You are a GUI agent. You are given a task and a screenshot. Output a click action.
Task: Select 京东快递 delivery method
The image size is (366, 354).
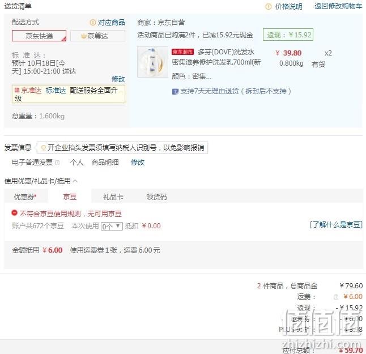[39, 36]
